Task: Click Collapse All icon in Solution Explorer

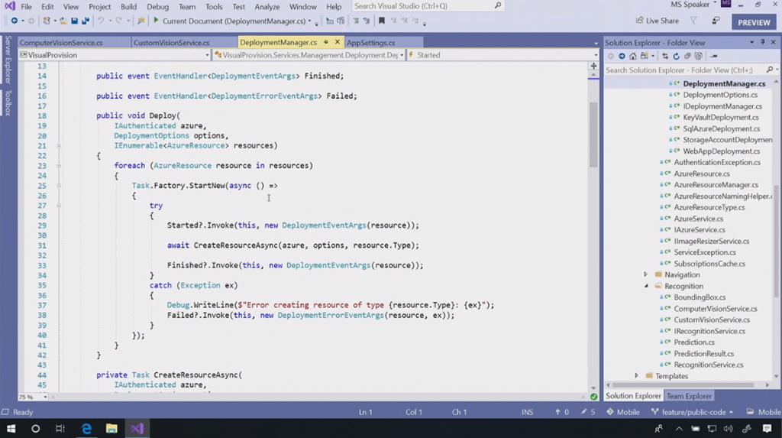Action: (x=687, y=56)
